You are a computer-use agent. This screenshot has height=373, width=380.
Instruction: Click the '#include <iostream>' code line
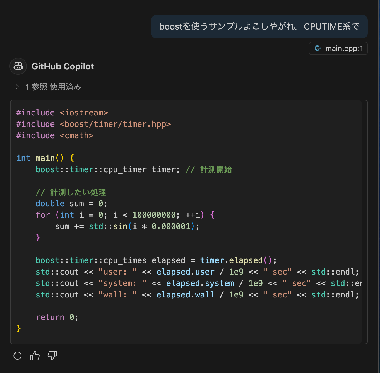(62, 113)
